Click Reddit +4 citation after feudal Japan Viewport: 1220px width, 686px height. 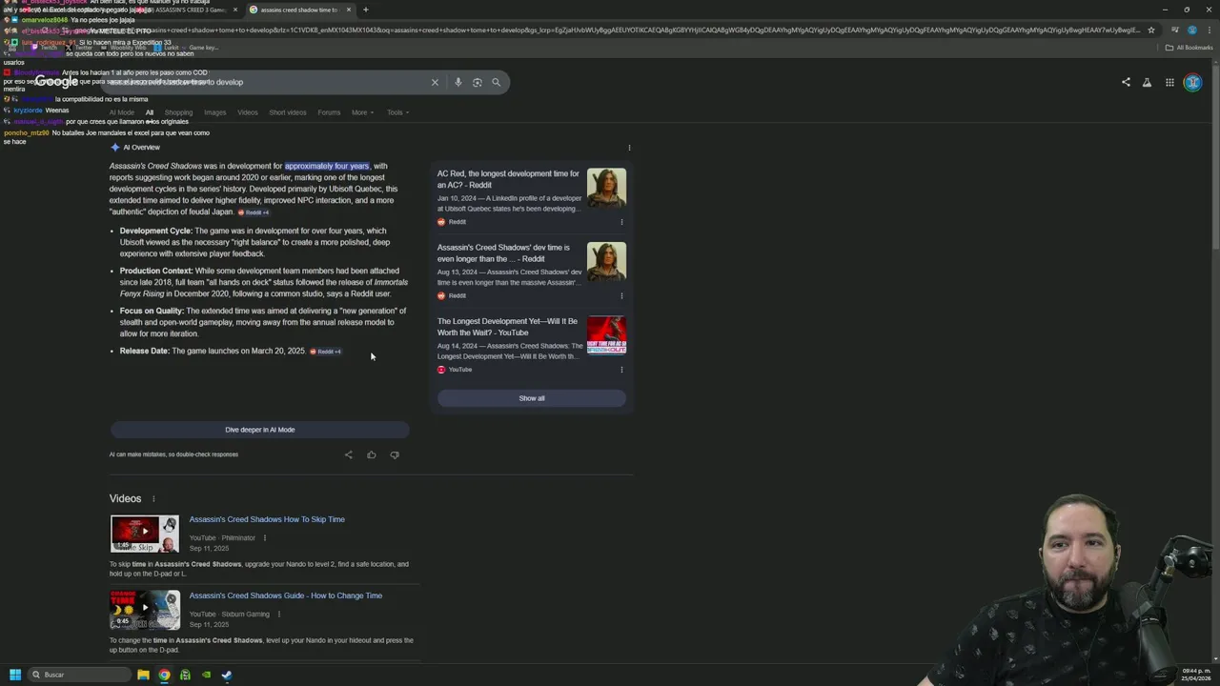[x=254, y=212]
